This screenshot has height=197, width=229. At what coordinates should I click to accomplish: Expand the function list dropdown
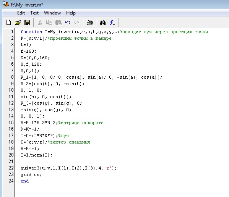112,23
